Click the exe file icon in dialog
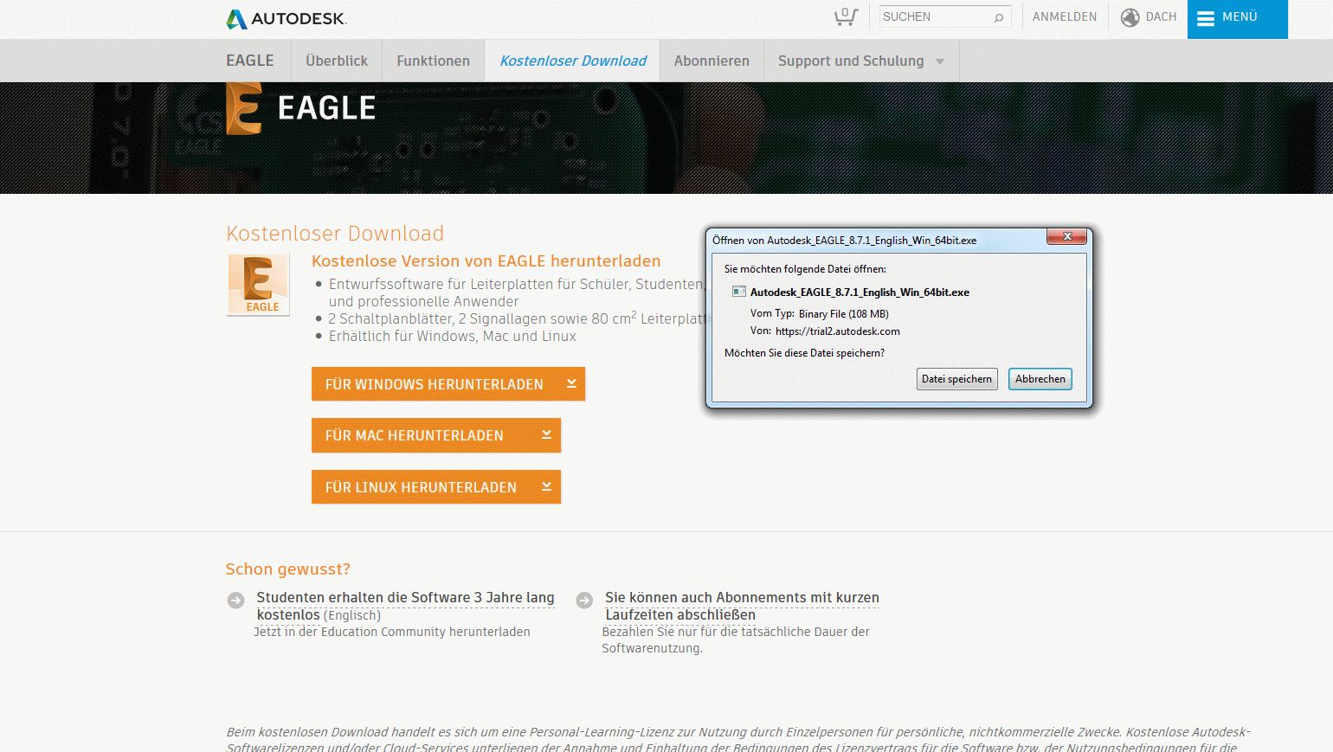This screenshot has height=752, width=1333. point(738,292)
